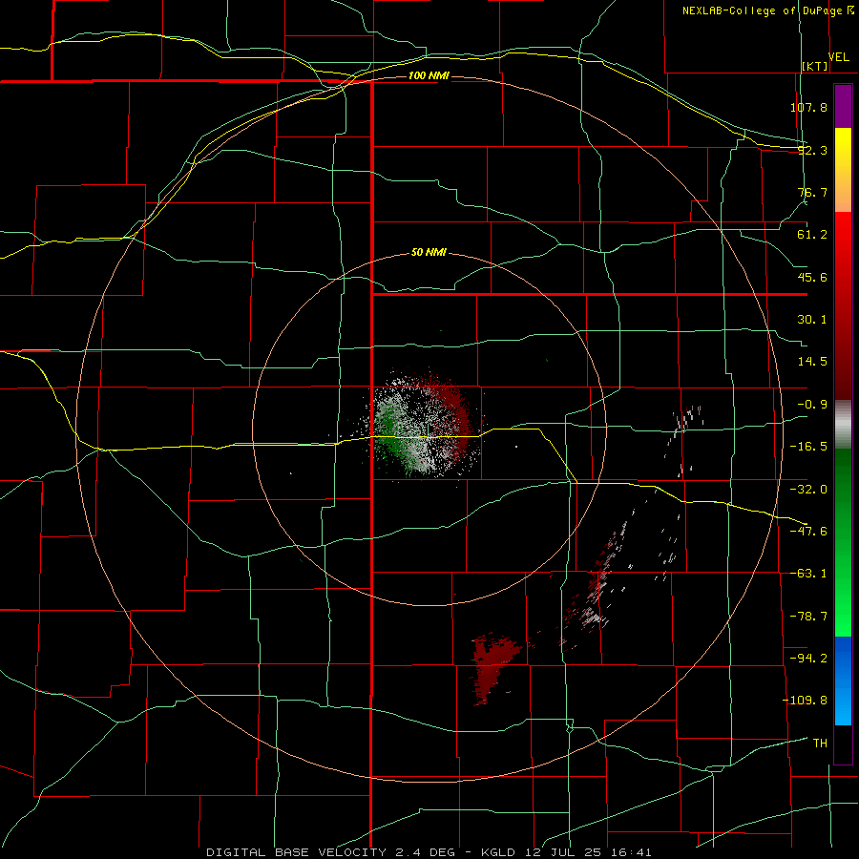
Task: Click the TH legend label
Action: pyautogui.click(x=820, y=744)
